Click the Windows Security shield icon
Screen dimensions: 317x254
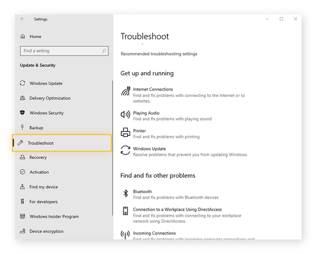click(x=23, y=112)
